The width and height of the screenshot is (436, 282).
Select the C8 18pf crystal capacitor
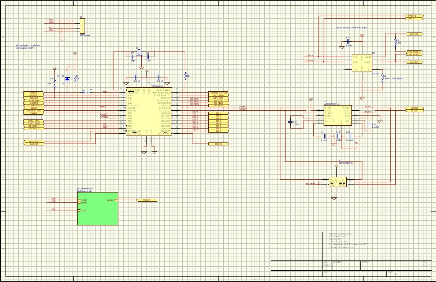tap(149, 56)
